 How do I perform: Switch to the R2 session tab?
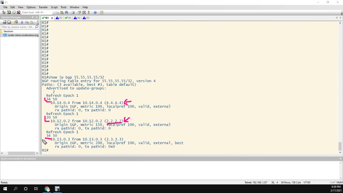point(59,18)
